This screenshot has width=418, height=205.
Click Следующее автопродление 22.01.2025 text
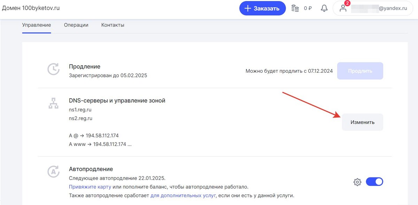[x=117, y=178]
